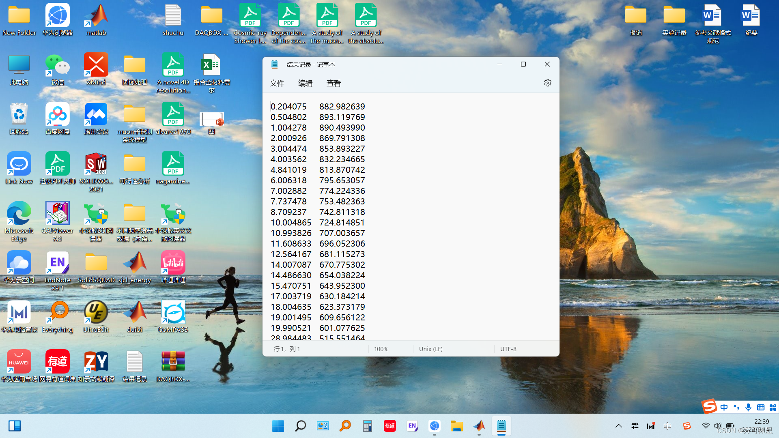Click the 100% zoom level in status bar
The image size is (779, 438).
[x=381, y=349]
